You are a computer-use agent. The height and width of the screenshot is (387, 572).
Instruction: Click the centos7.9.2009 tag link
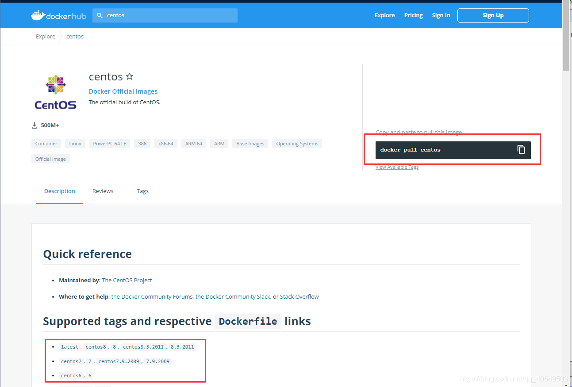(119, 361)
